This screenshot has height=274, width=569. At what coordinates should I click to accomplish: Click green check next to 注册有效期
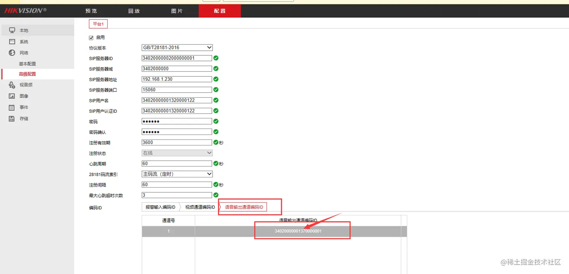(216, 142)
